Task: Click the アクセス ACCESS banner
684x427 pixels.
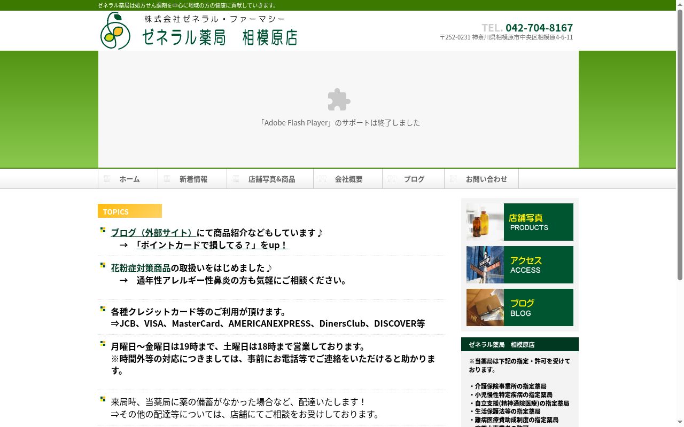Action: click(520, 265)
